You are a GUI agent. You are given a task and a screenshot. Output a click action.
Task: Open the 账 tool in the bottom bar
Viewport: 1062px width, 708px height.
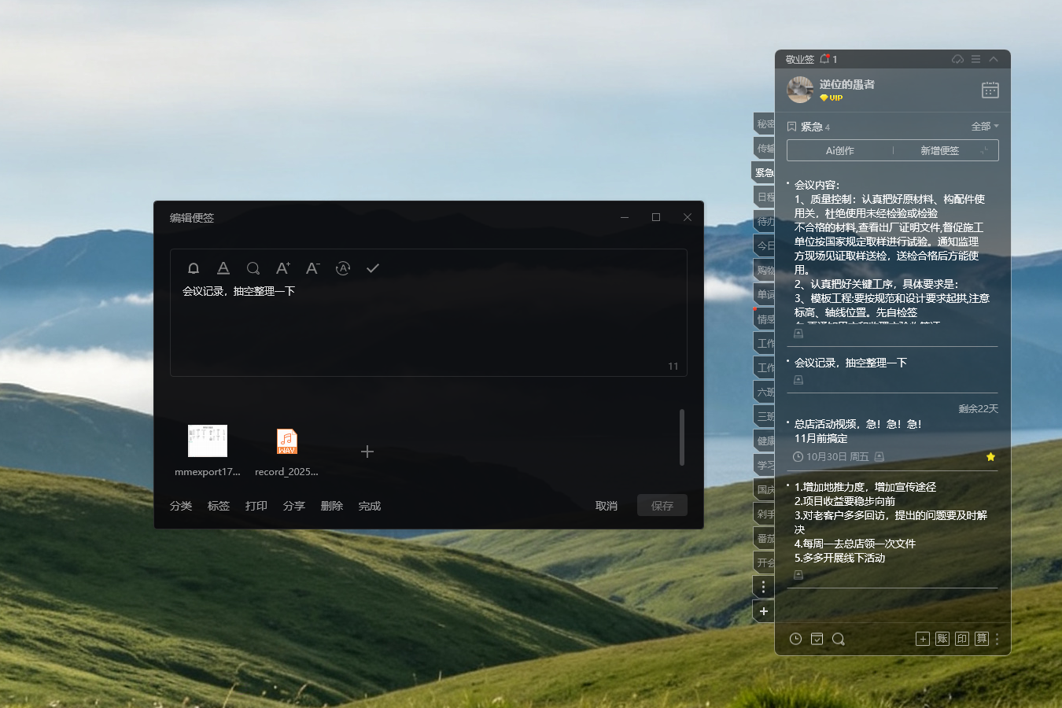tap(942, 639)
